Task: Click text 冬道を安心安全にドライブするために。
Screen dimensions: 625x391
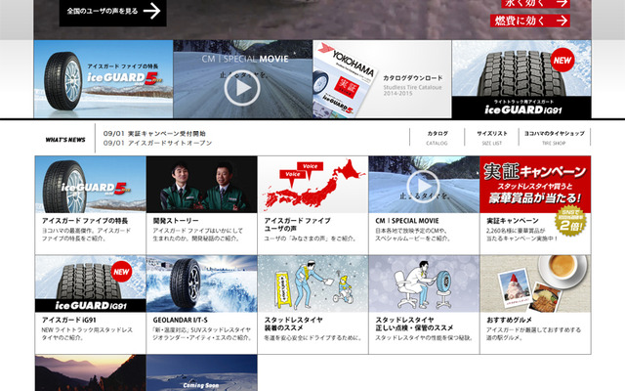Action: click(312, 338)
